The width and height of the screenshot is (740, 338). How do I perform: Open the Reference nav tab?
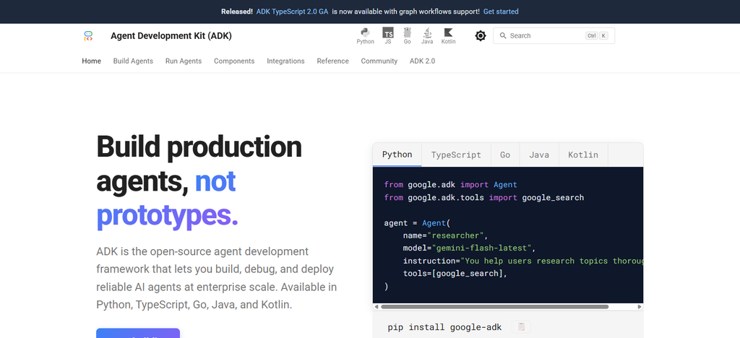(332, 61)
